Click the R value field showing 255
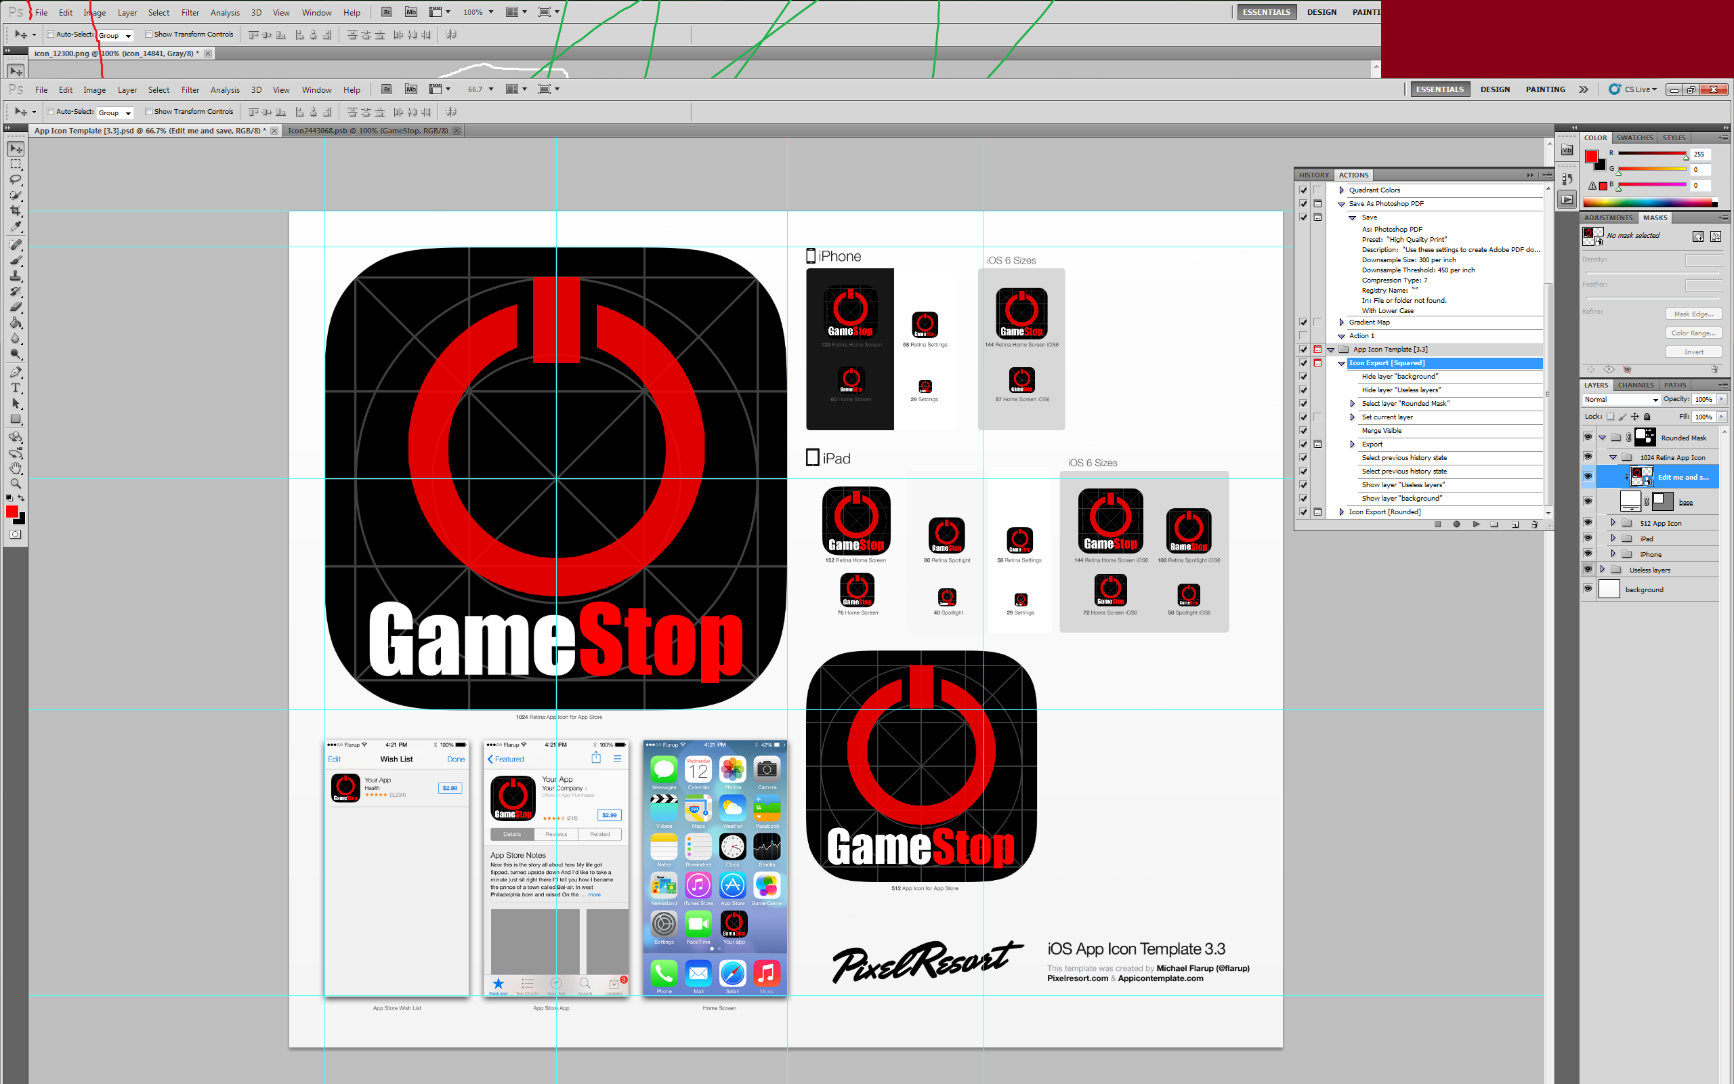 (x=1700, y=154)
